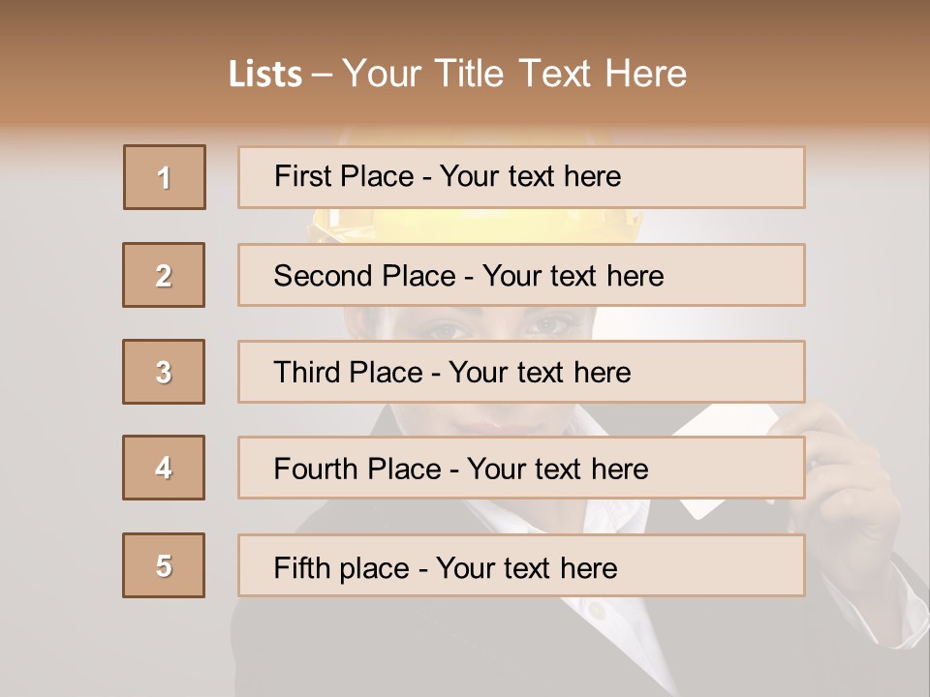Click the First Place text bar
The width and height of the screenshot is (930, 697).
click(x=521, y=177)
